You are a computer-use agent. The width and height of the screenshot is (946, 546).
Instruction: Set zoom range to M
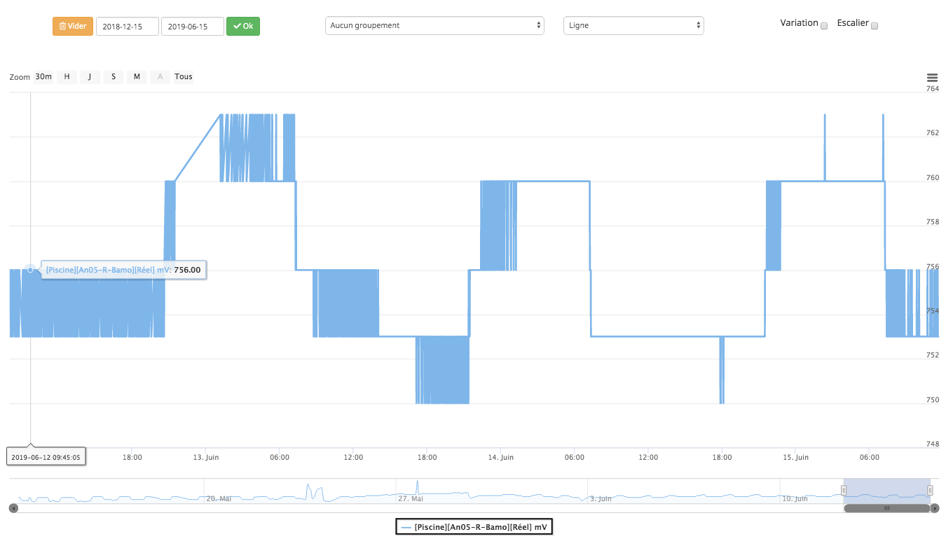[137, 77]
